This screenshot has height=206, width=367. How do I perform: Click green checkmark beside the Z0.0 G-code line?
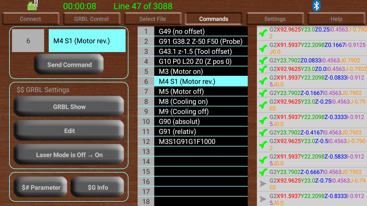(263, 69)
